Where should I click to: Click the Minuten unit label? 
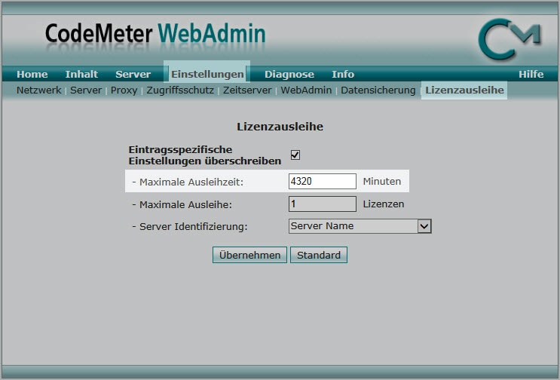[382, 182]
